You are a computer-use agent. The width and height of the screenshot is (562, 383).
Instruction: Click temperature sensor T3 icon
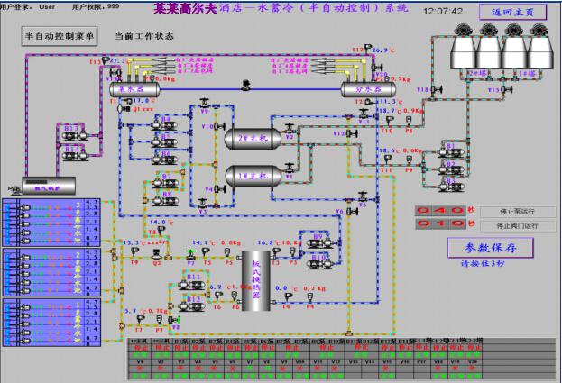(x=276, y=252)
